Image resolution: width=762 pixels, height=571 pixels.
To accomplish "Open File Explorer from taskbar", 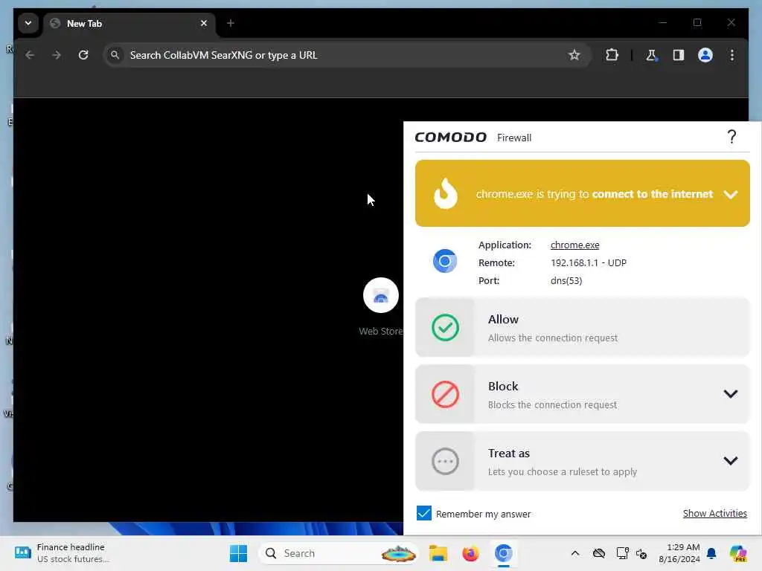I will pos(438,553).
